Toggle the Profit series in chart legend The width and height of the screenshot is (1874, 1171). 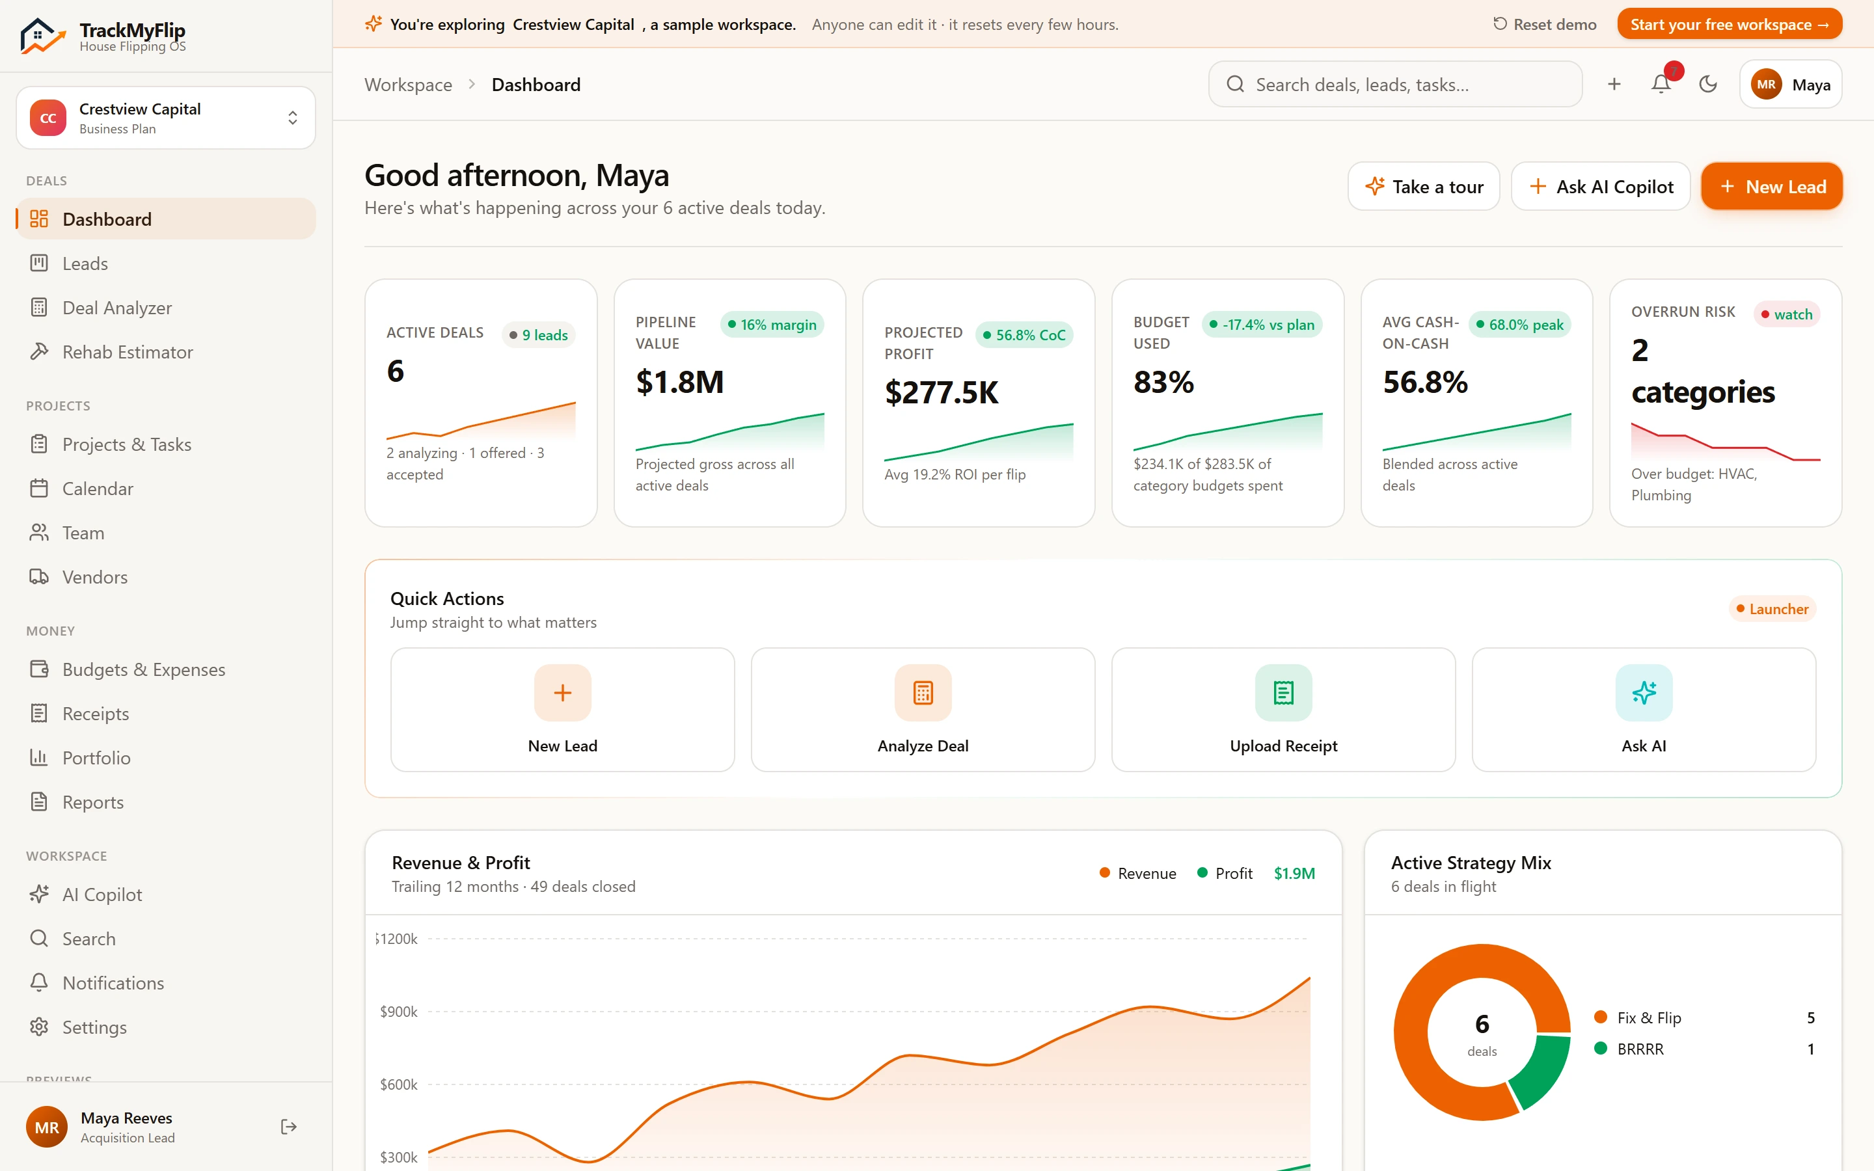pyautogui.click(x=1225, y=874)
